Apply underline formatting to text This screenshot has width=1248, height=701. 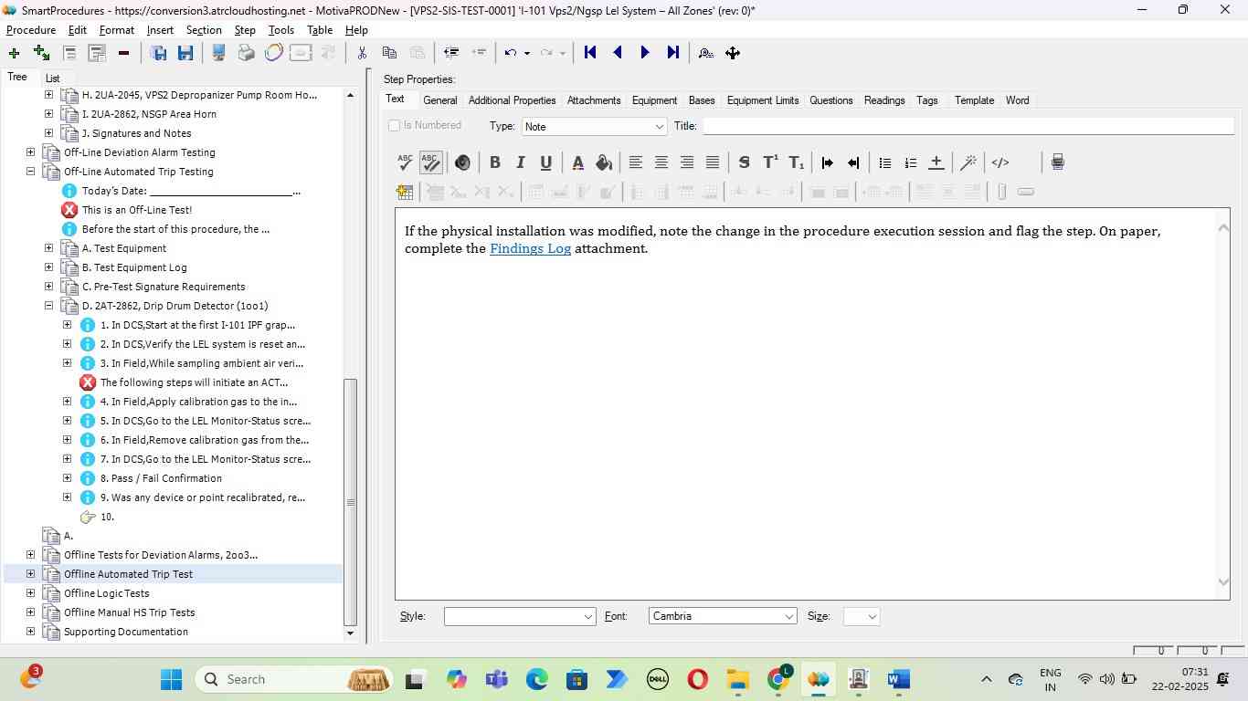(546, 162)
